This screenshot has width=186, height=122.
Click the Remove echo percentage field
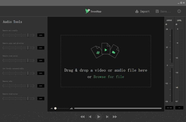pos(41,86)
